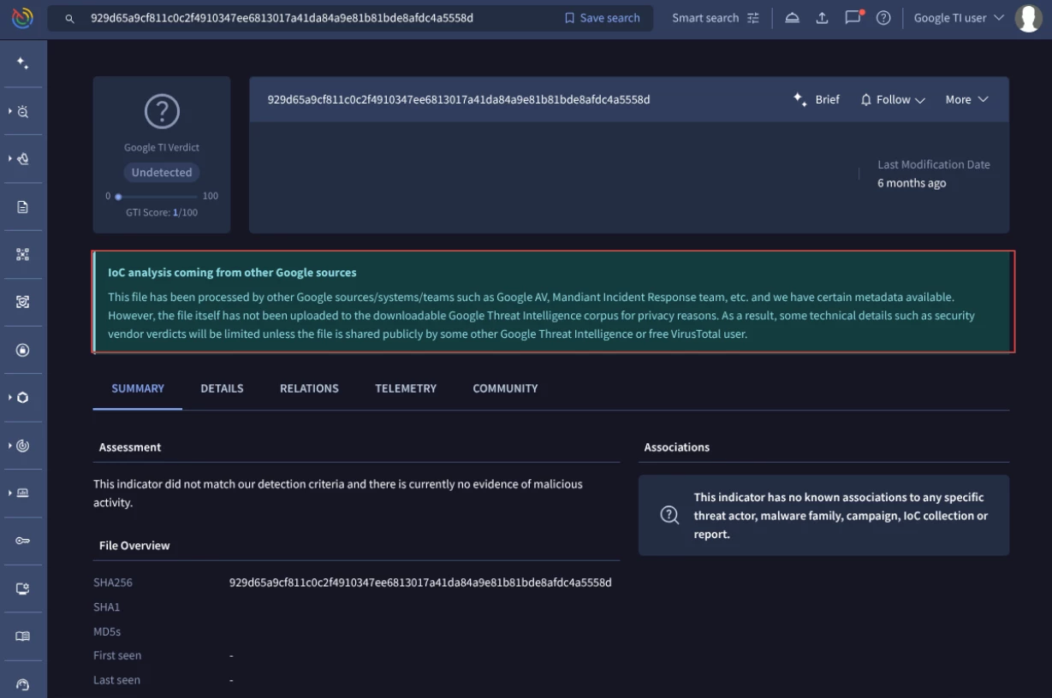Click the GTI Score slider track

point(158,197)
